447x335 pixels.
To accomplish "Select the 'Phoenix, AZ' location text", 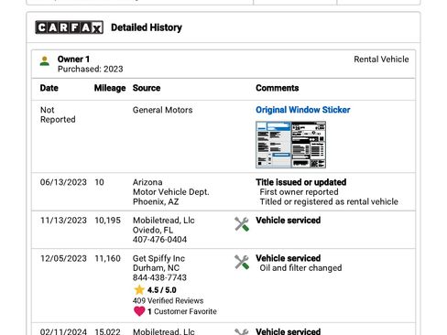I will [156, 201].
